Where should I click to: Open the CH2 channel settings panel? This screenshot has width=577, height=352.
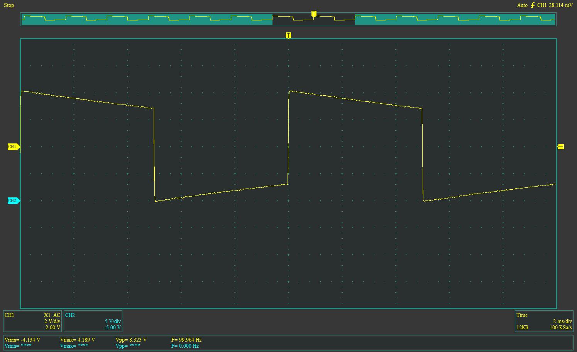(93, 321)
